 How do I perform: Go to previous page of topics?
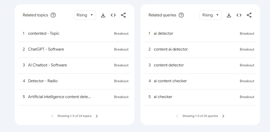click(52, 116)
